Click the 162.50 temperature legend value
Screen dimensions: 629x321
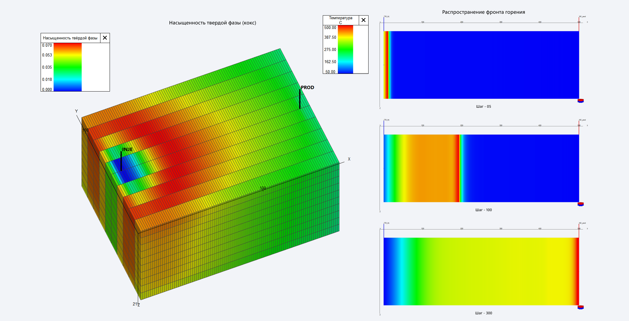(330, 62)
